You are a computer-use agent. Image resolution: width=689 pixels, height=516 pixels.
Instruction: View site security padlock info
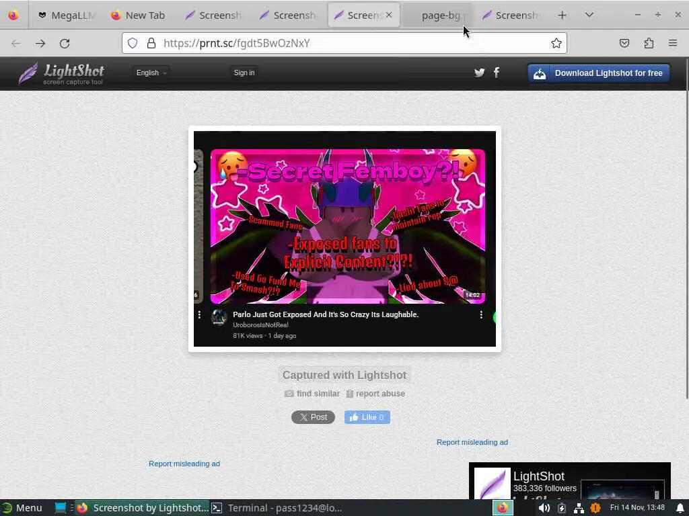pyautogui.click(x=151, y=43)
